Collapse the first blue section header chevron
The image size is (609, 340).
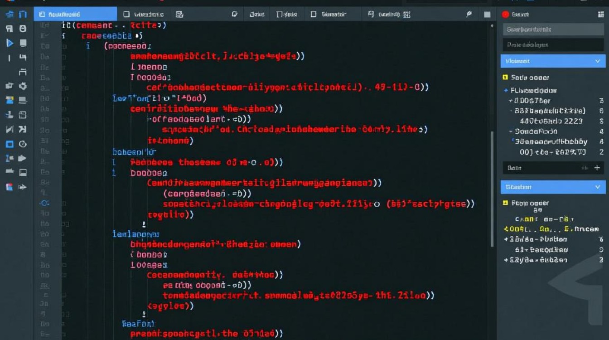point(597,61)
